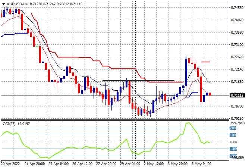This screenshot has width=246, height=168.
Task: Click the 21 Apr 20:00 time label
Action: click(35, 164)
